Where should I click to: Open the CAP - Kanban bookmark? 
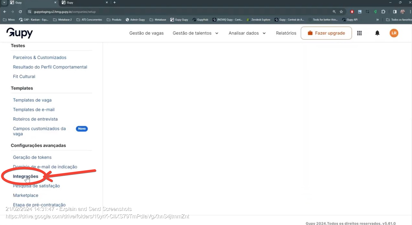[x=34, y=20]
